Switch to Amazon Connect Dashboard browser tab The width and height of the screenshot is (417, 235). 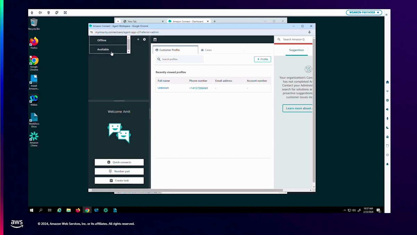click(188, 21)
